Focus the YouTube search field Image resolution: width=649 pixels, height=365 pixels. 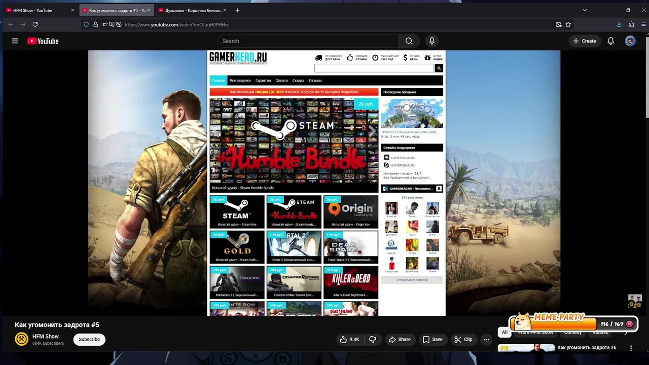point(308,41)
